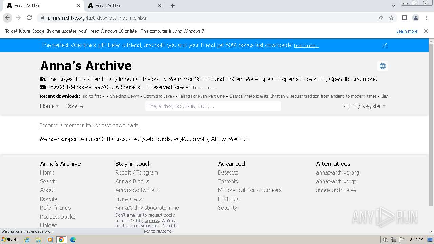Go back with the browser back arrow
This screenshot has height=244, width=434.
tap(7, 18)
